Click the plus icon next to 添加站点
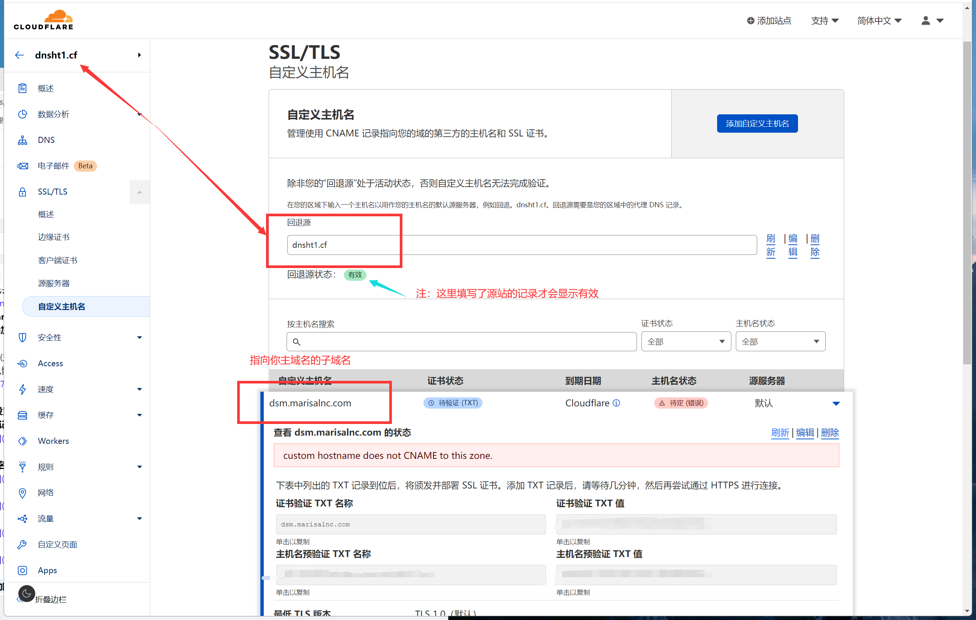The width and height of the screenshot is (976, 620). [x=750, y=21]
